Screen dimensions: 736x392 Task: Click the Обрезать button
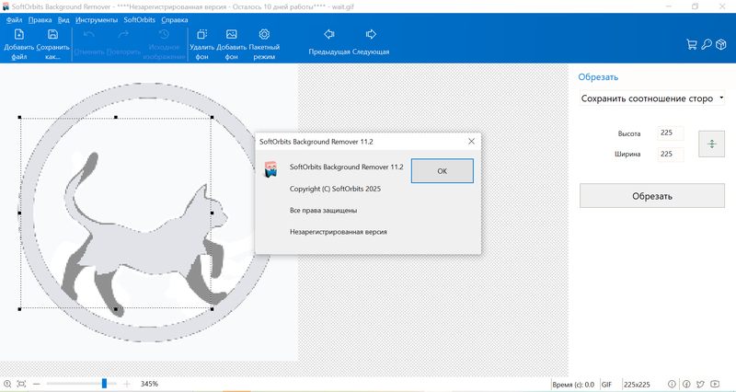pyautogui.click(x=651, y=195)
